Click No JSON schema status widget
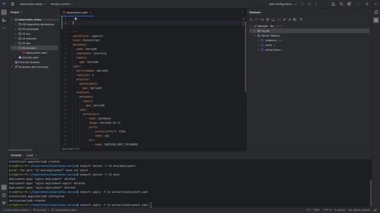380x213 pixels. pyautogui.click(x=359, y=210)
